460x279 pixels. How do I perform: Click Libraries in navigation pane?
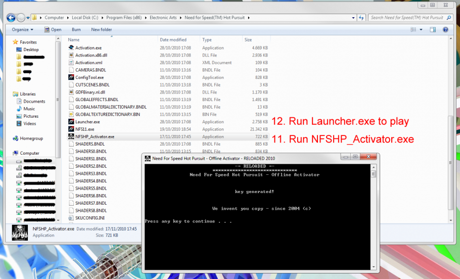[28, 94]
